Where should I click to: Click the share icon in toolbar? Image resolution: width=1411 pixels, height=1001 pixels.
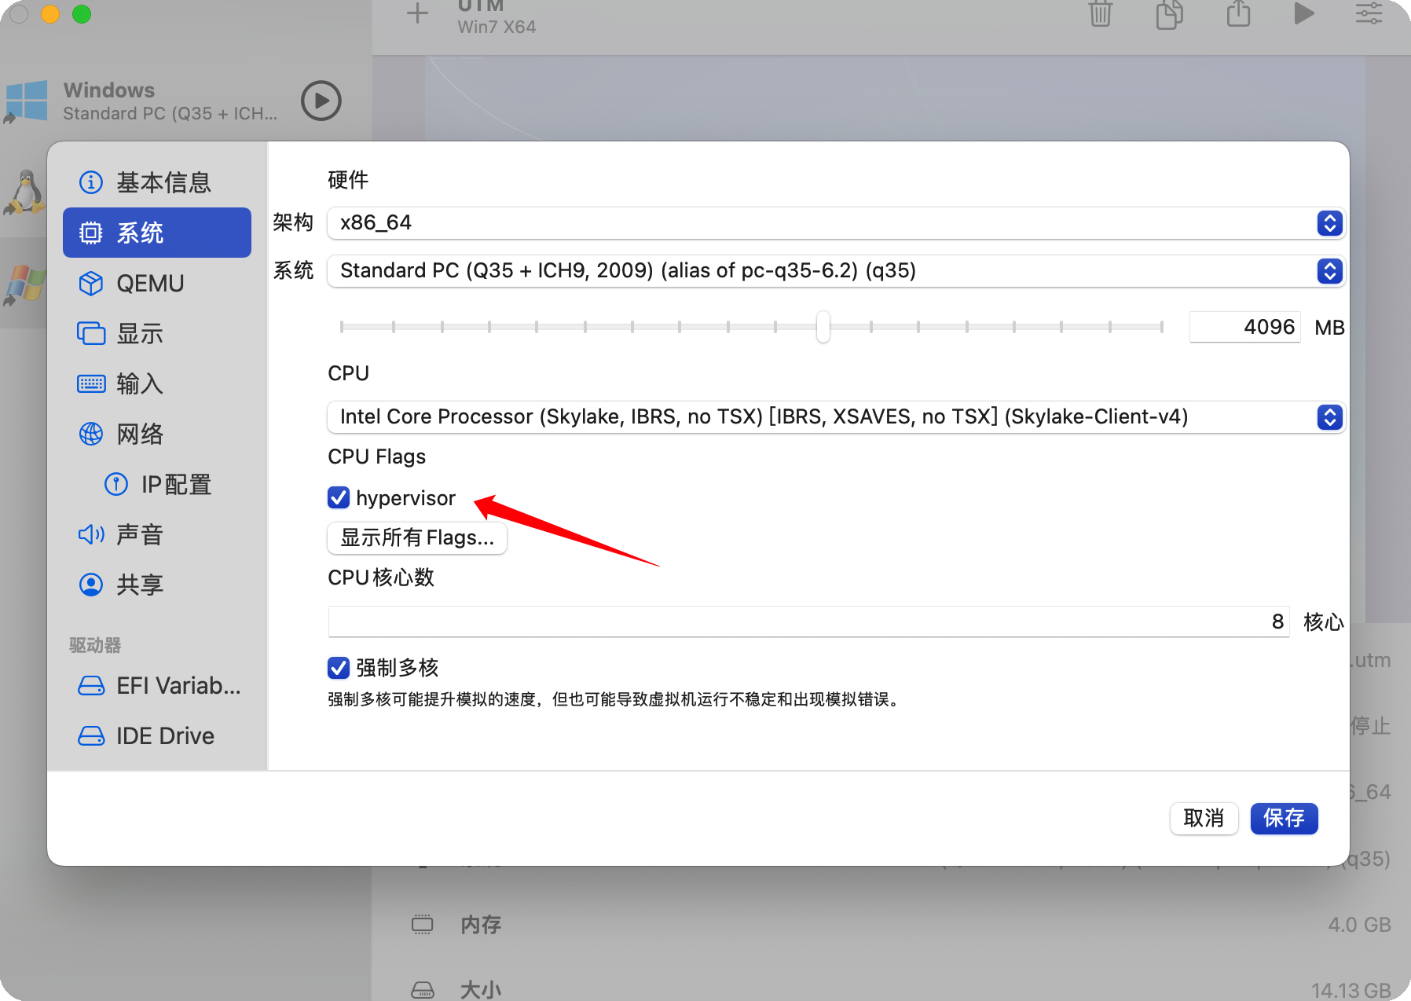(1238, 14)
